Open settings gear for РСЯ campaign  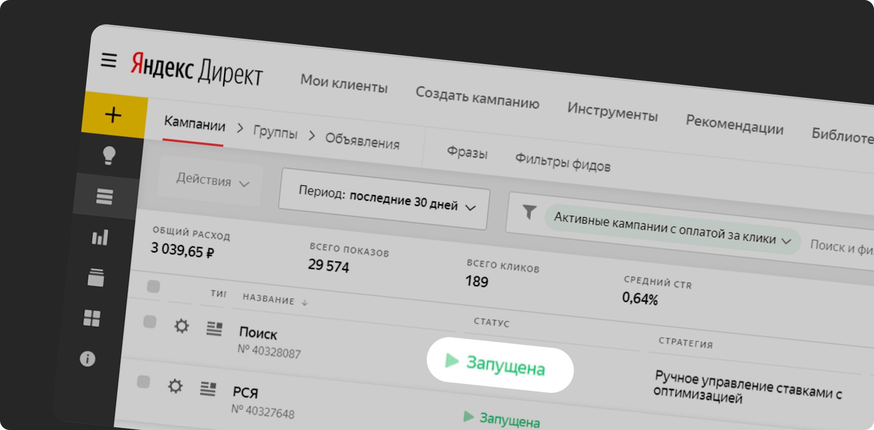tap(175, 386)
